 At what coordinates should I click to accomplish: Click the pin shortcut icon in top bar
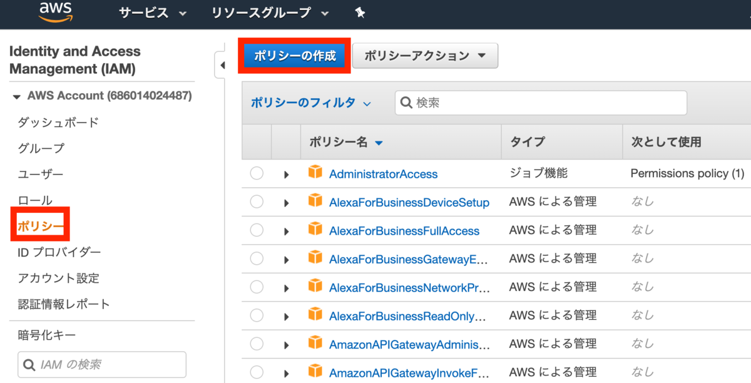pyautogui.click(x=360, y=13)
